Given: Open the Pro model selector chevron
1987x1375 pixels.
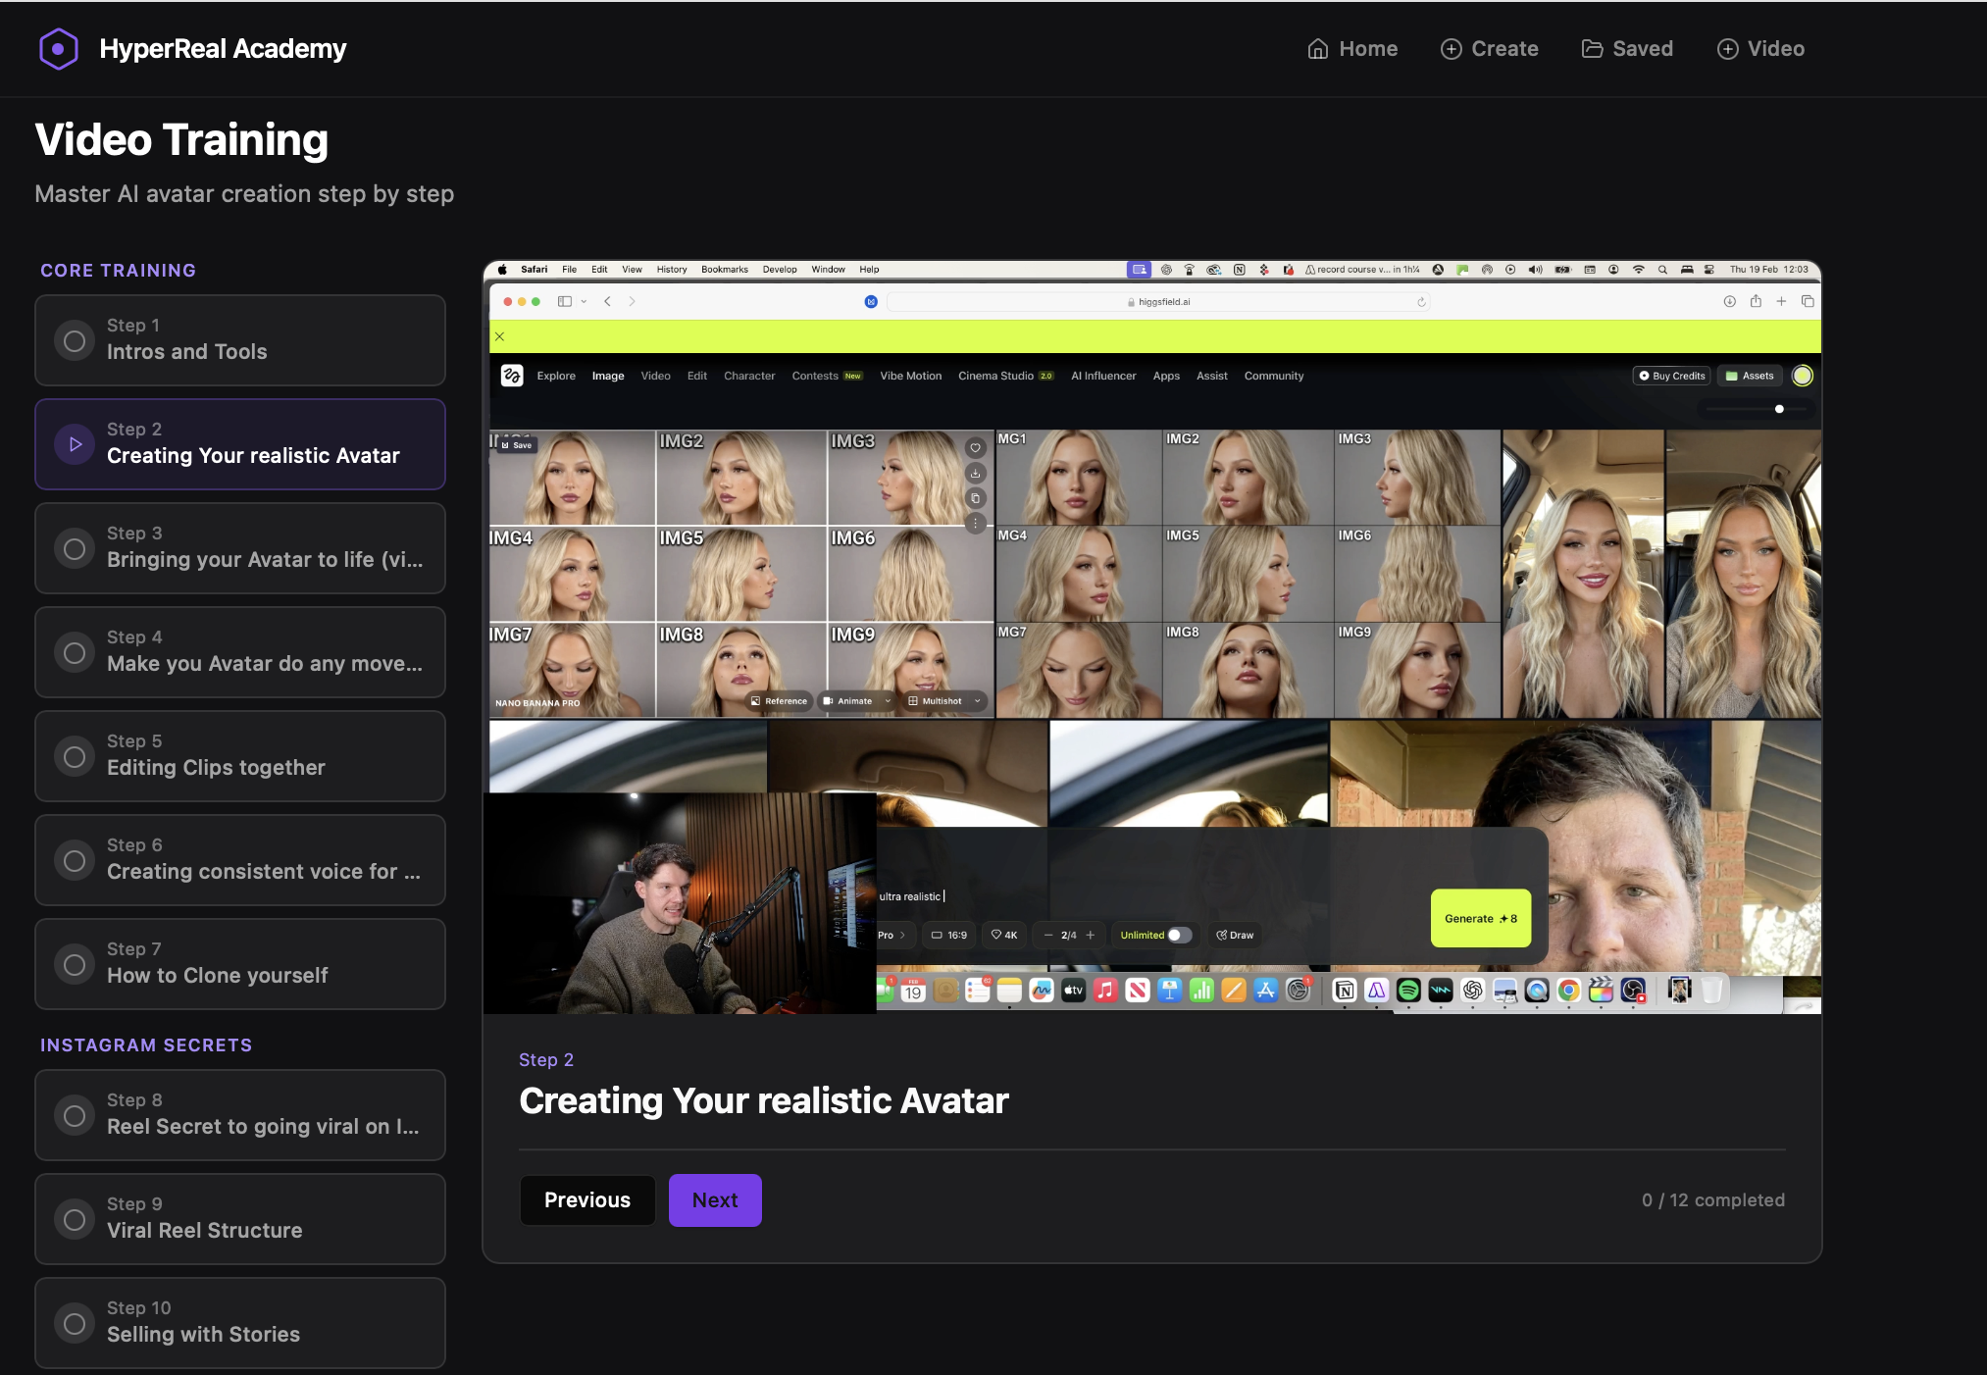Looking at the screenshot, I should pos(902,935).
